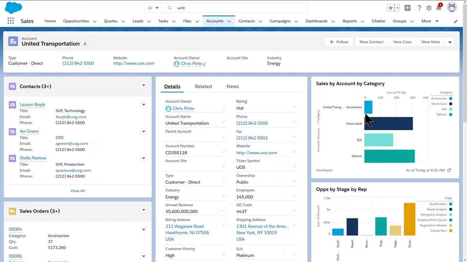Open the Dashboards navigation tab
467x262 pixels.
click(x=316, y=21)
